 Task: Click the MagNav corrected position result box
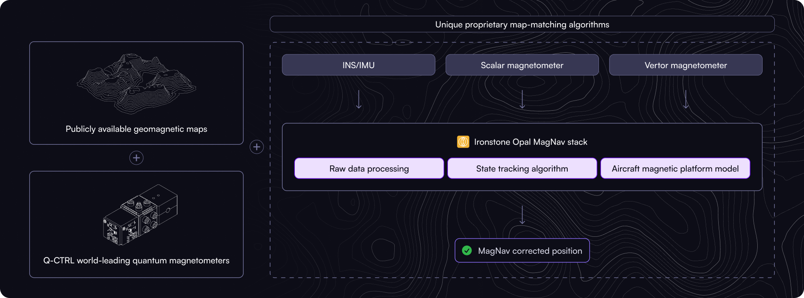coord(522,251)
